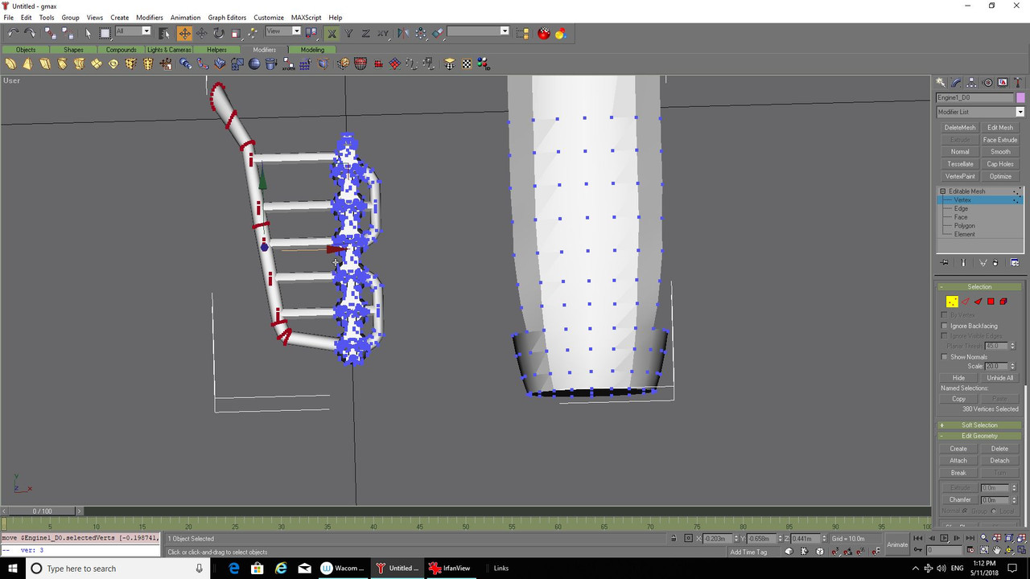Click the Chamfer button

pos(960,499)
